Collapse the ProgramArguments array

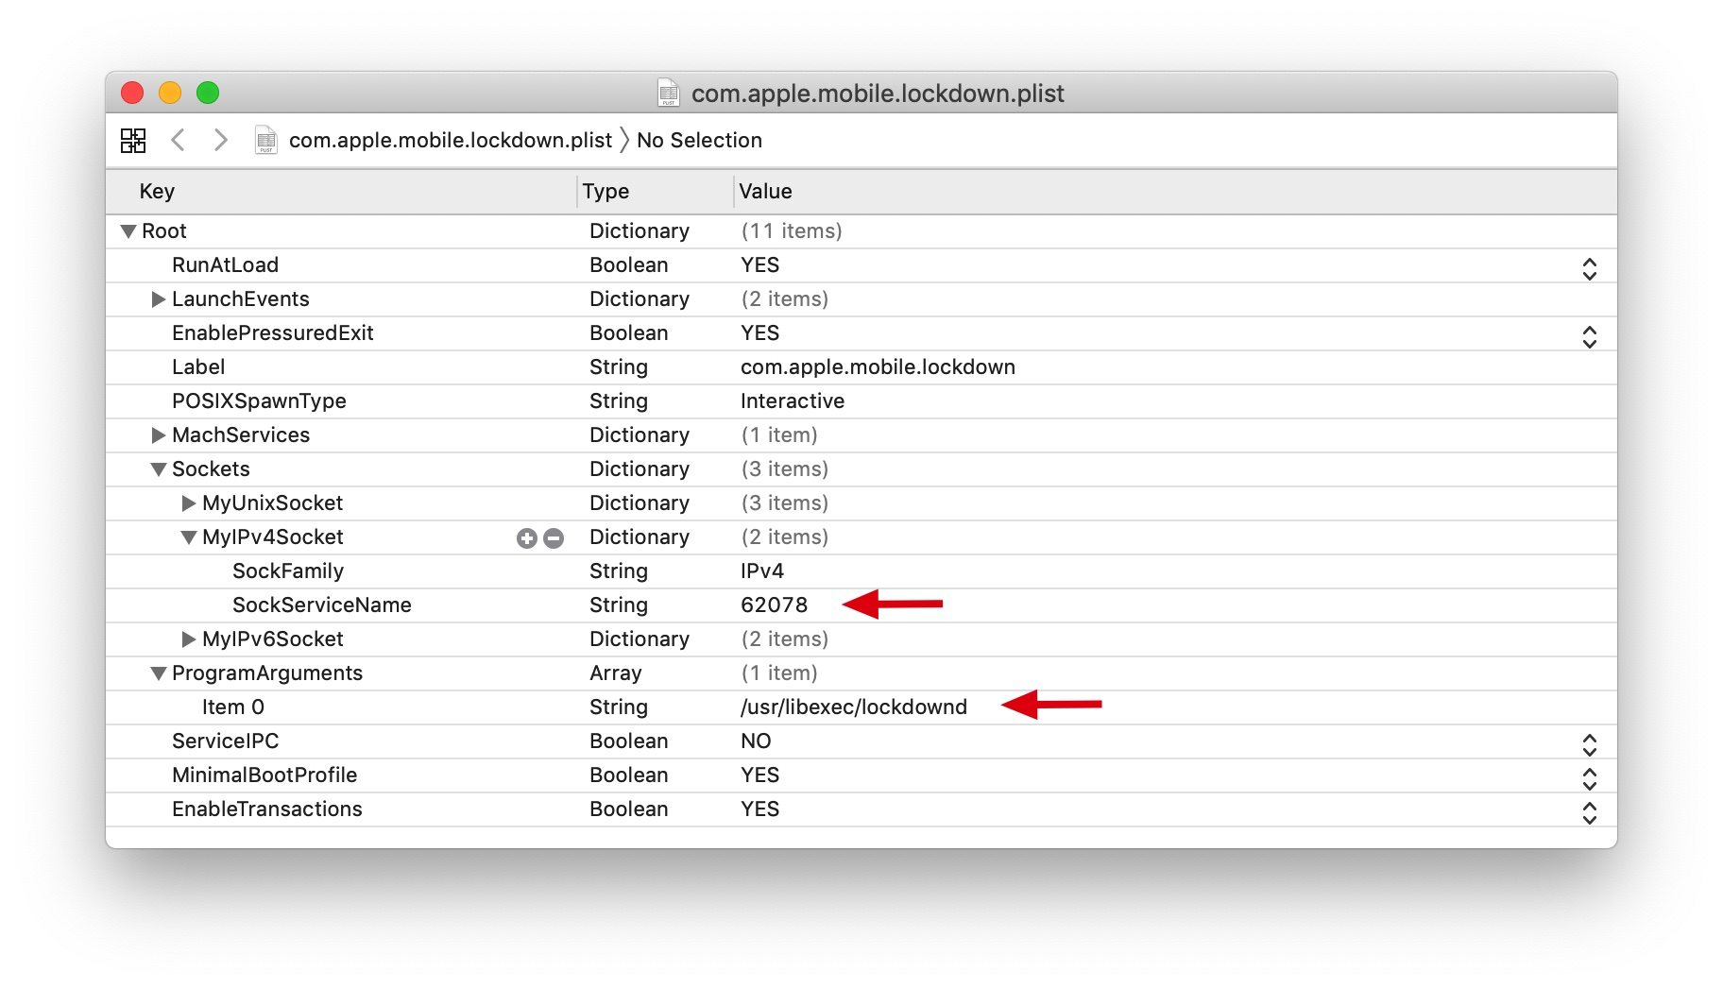(159, 673)
